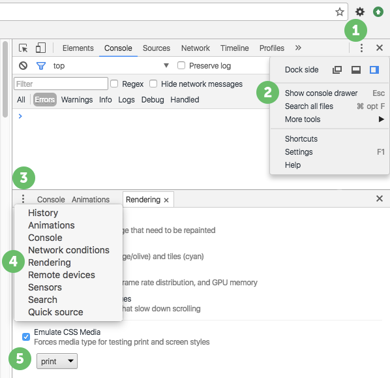
Task: Open Help from the menu
Action: (x=329, y=165)
